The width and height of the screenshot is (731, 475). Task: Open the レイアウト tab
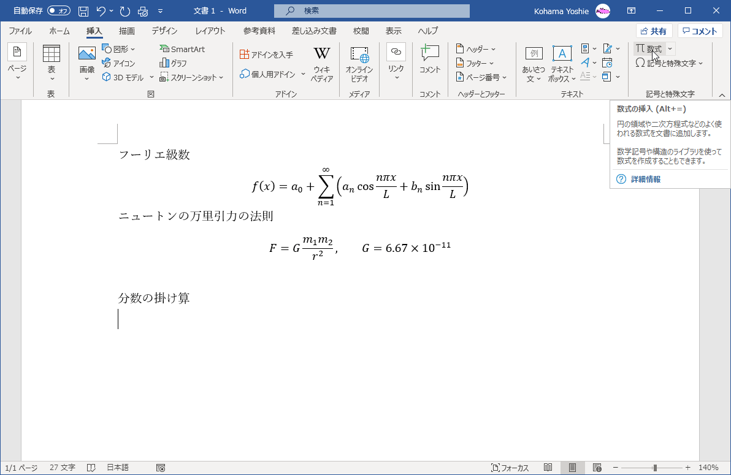coord(210,31)
